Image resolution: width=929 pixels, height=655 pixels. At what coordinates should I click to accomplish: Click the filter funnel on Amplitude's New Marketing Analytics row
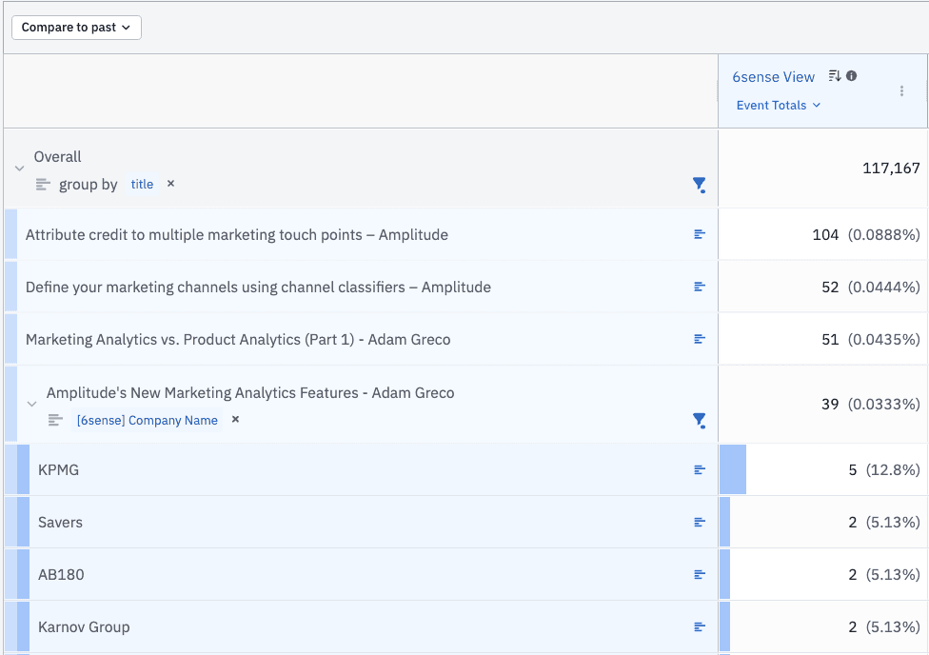pos(700,421)
